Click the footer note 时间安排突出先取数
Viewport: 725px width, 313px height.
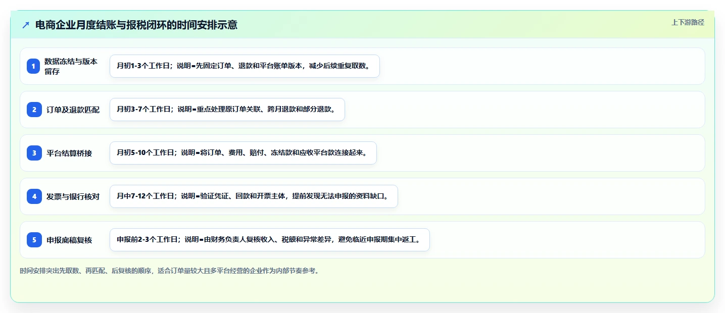pyautogui.click(x=169, y=271)
